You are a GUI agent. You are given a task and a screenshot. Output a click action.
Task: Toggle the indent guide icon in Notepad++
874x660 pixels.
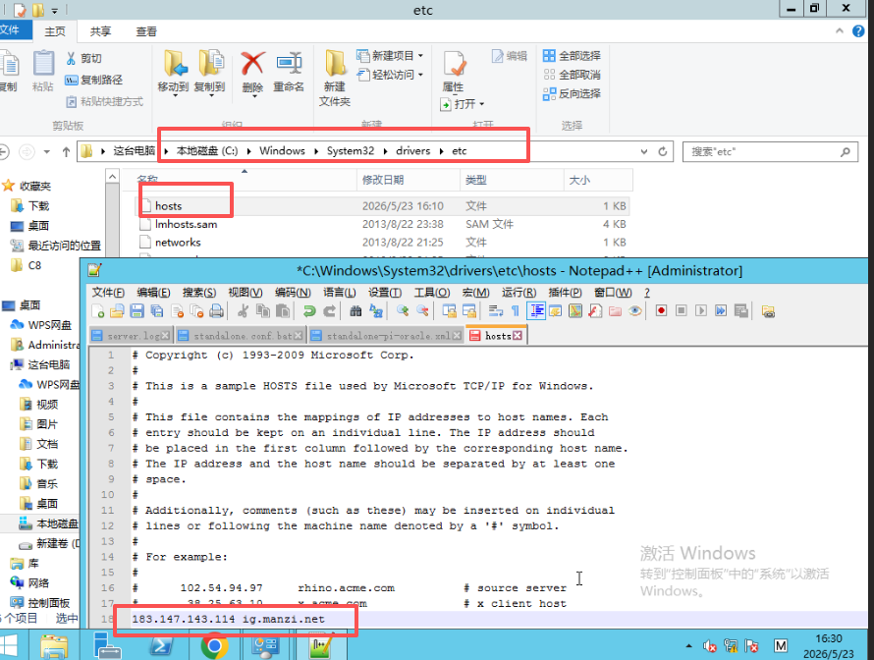pos(536,311)
